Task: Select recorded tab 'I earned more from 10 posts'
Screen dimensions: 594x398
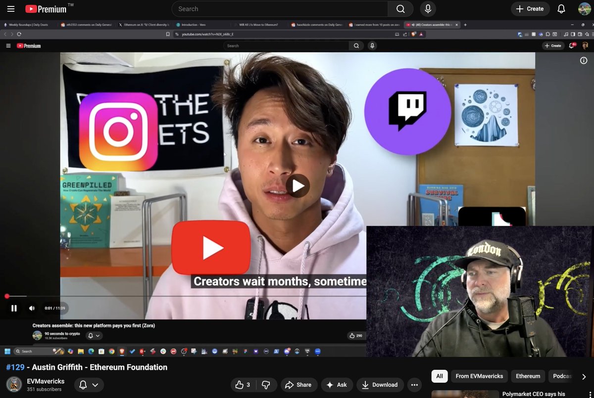Action: point(374,25)
